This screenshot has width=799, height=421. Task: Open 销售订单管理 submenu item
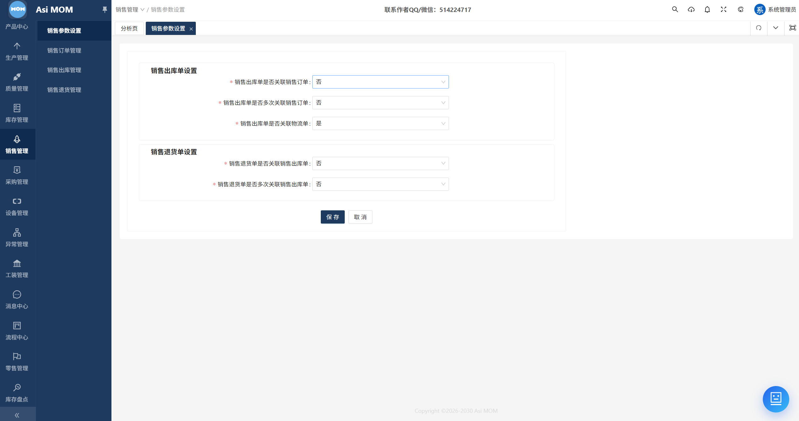[x=74, y=50]
